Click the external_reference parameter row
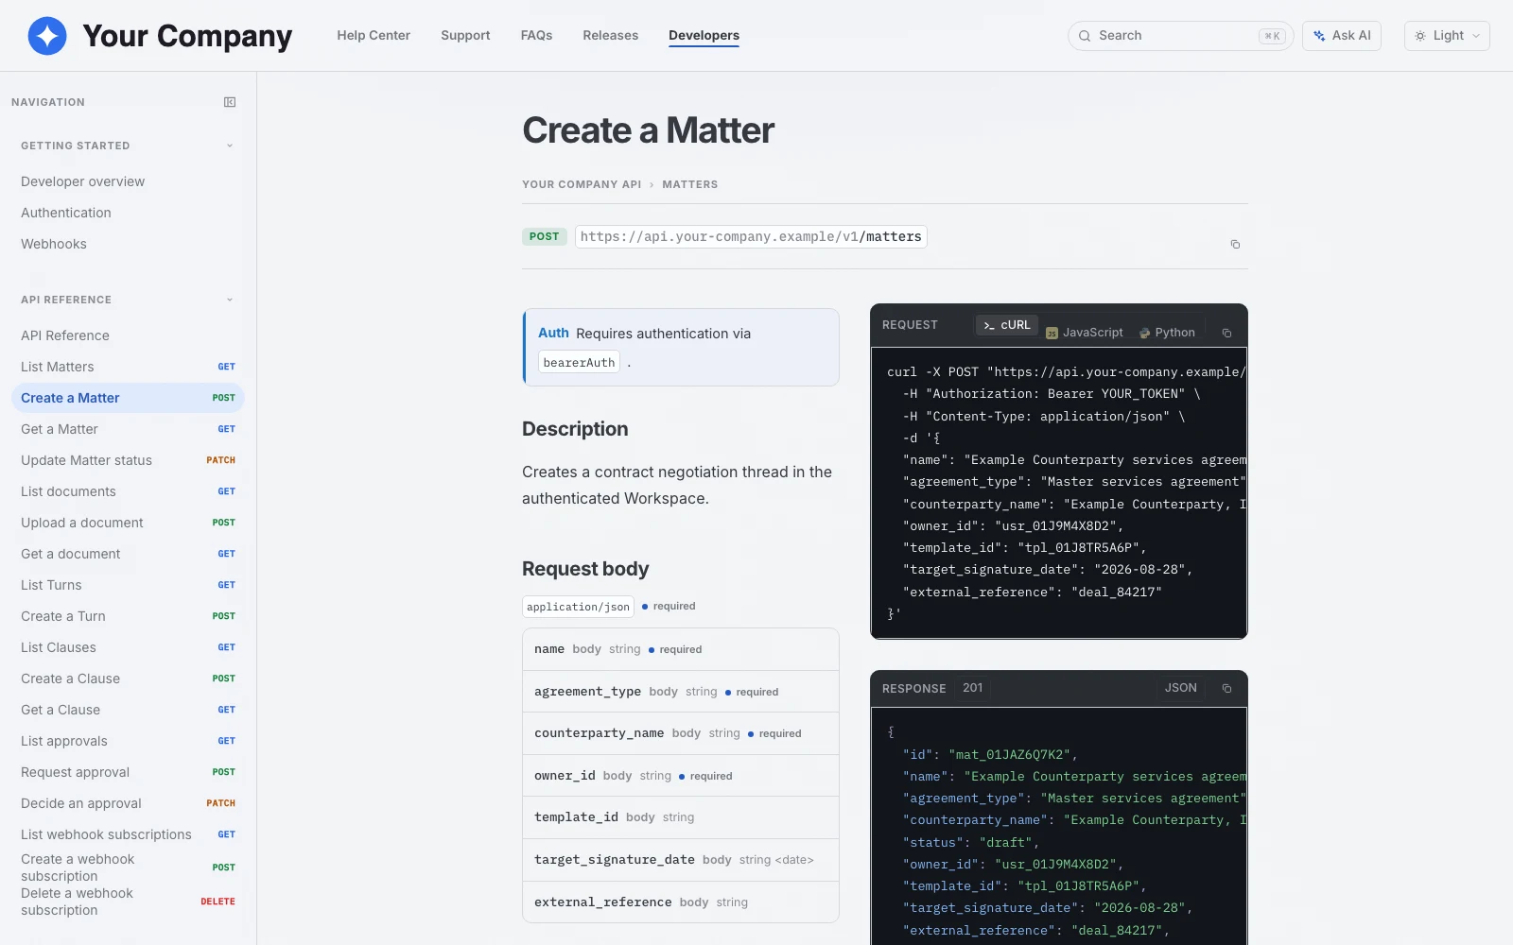Image resolution: width=1513 pixels, height=945 pixels. (680, 902)
